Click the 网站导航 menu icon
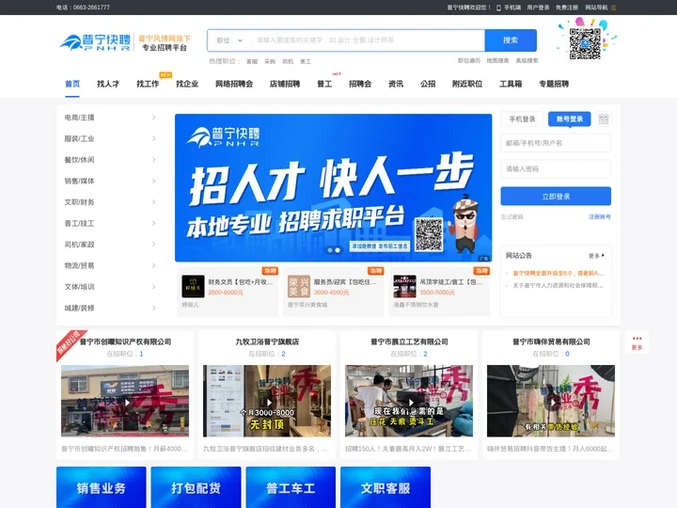The width and height of the screenshot is (677, 508). (613, 8)
